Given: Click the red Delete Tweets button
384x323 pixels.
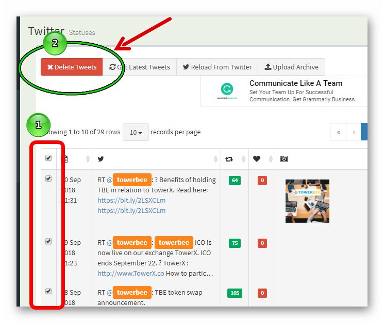Looking at the screenshot, I should pyautogui.click(x=72, y=67).
